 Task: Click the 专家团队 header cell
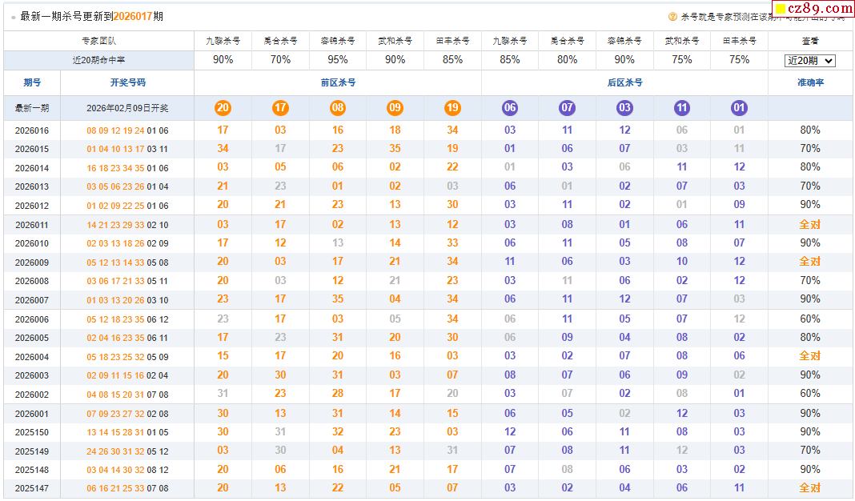(98, 41)
